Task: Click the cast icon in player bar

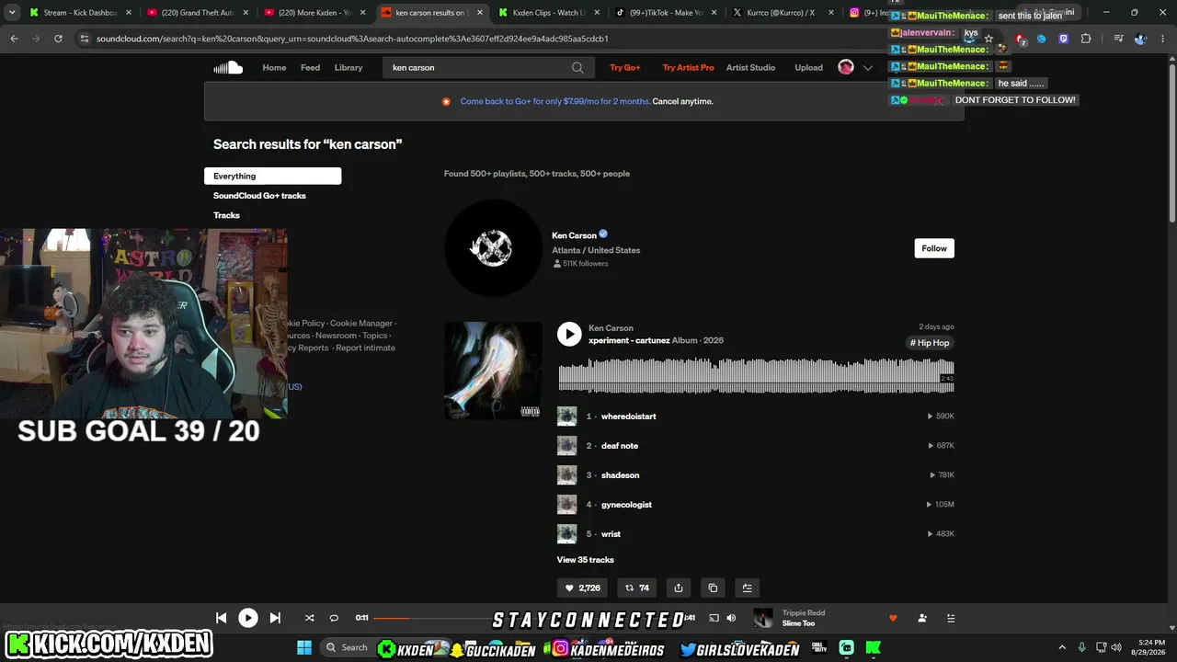Action: click(714, 618)
